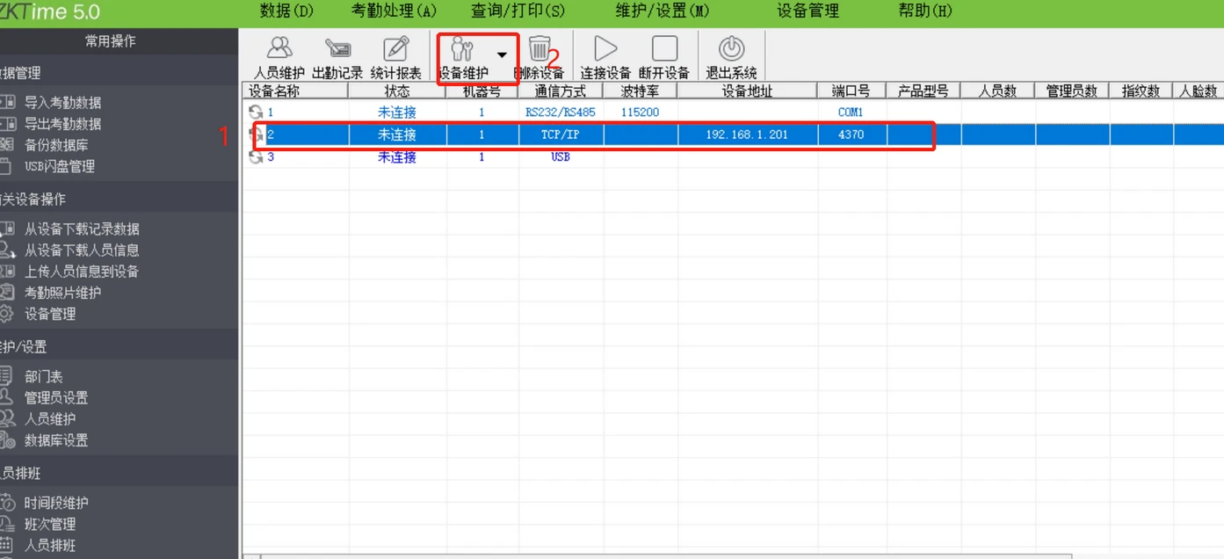Image resolution: width=1224 pixels, height=559 pixels.
Task: Click the 波特率 column header
Action: [x=640, y=91]
